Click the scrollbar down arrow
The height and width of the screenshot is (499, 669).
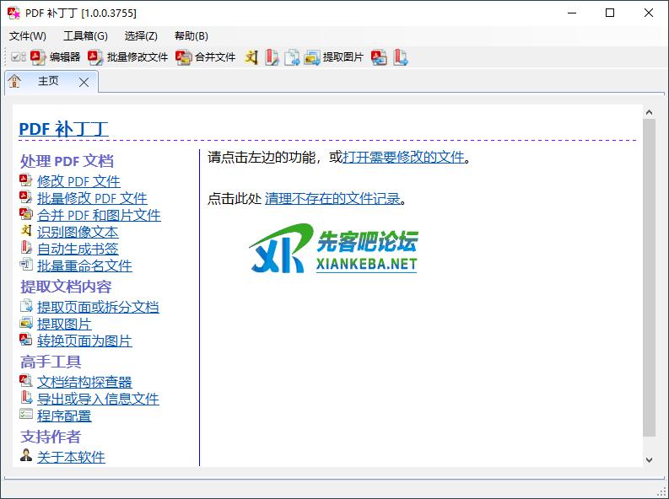[649, 459]
